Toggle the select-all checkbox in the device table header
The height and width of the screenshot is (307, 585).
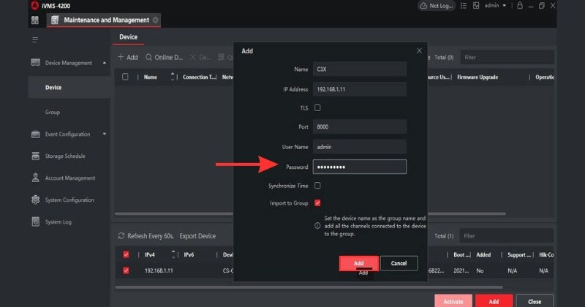click(125, 77)
